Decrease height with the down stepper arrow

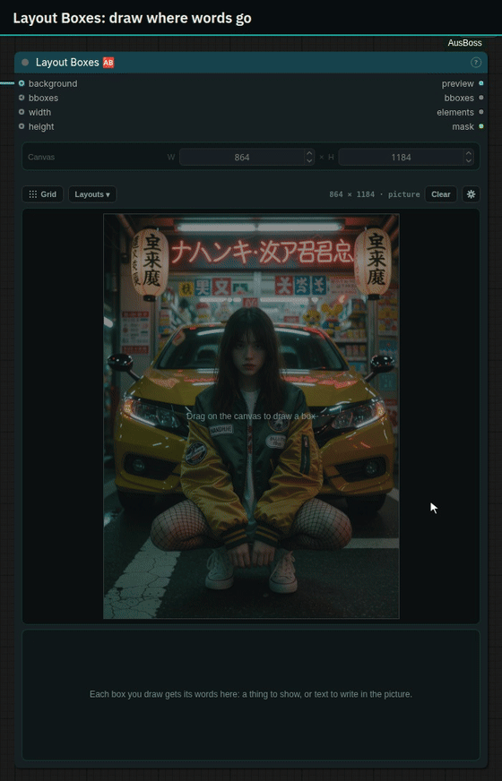coord(468,161)
